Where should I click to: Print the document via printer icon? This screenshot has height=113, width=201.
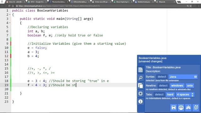click(x=181, y=107)
